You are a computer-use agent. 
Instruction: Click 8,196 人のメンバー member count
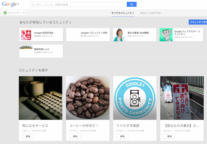[90, 36]
